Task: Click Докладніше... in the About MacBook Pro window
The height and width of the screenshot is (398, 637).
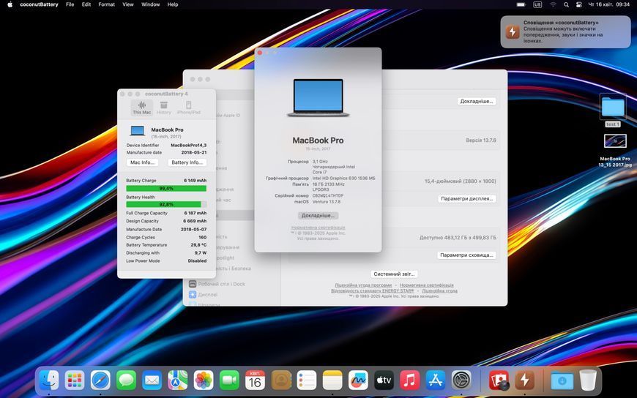Action: point(318,216)
